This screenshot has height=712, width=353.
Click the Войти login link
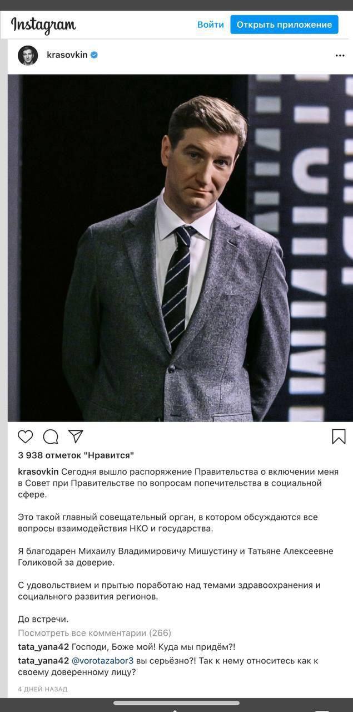pyautogui.click(x=211, y=24)
